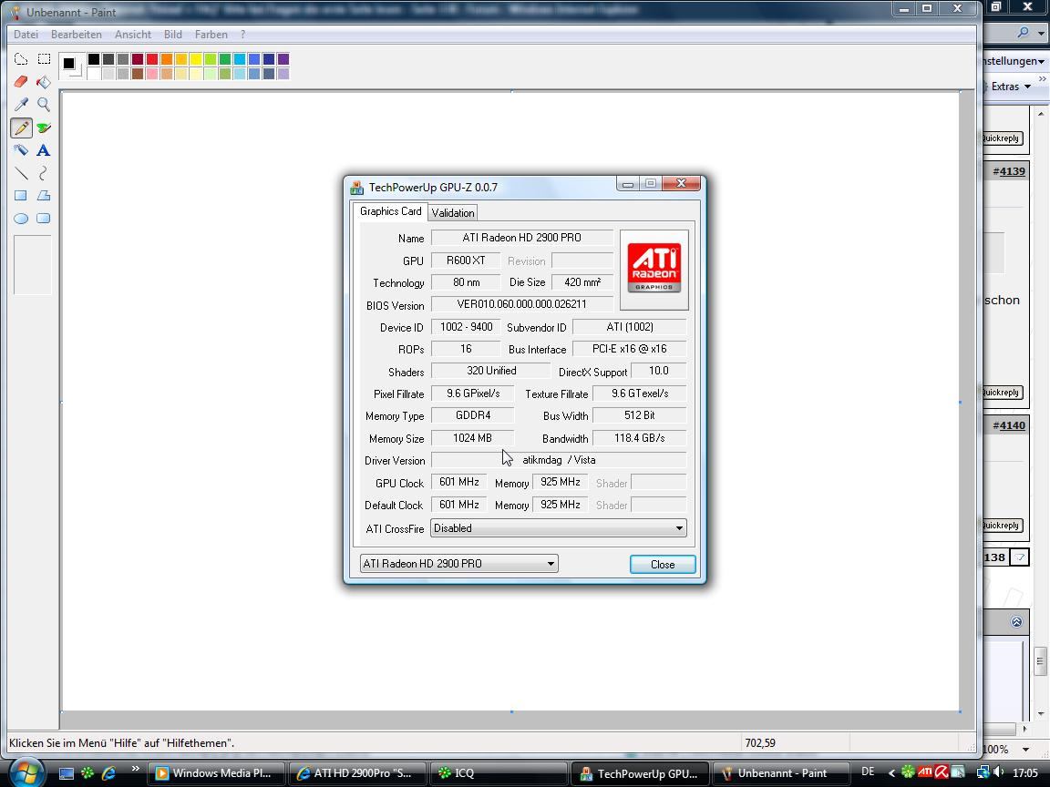Image resolution: width=1050 pixels, height=787 pixels.
Task: Switch to the Unbenannt - Paint taskbar button
Action: point(780,773)
